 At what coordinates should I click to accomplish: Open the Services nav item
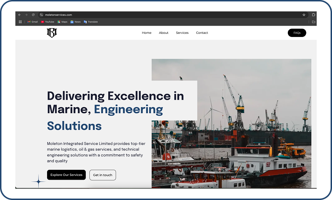[x=182, y=33]
